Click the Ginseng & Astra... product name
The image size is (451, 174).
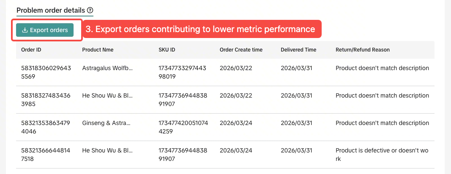(106, 123)
